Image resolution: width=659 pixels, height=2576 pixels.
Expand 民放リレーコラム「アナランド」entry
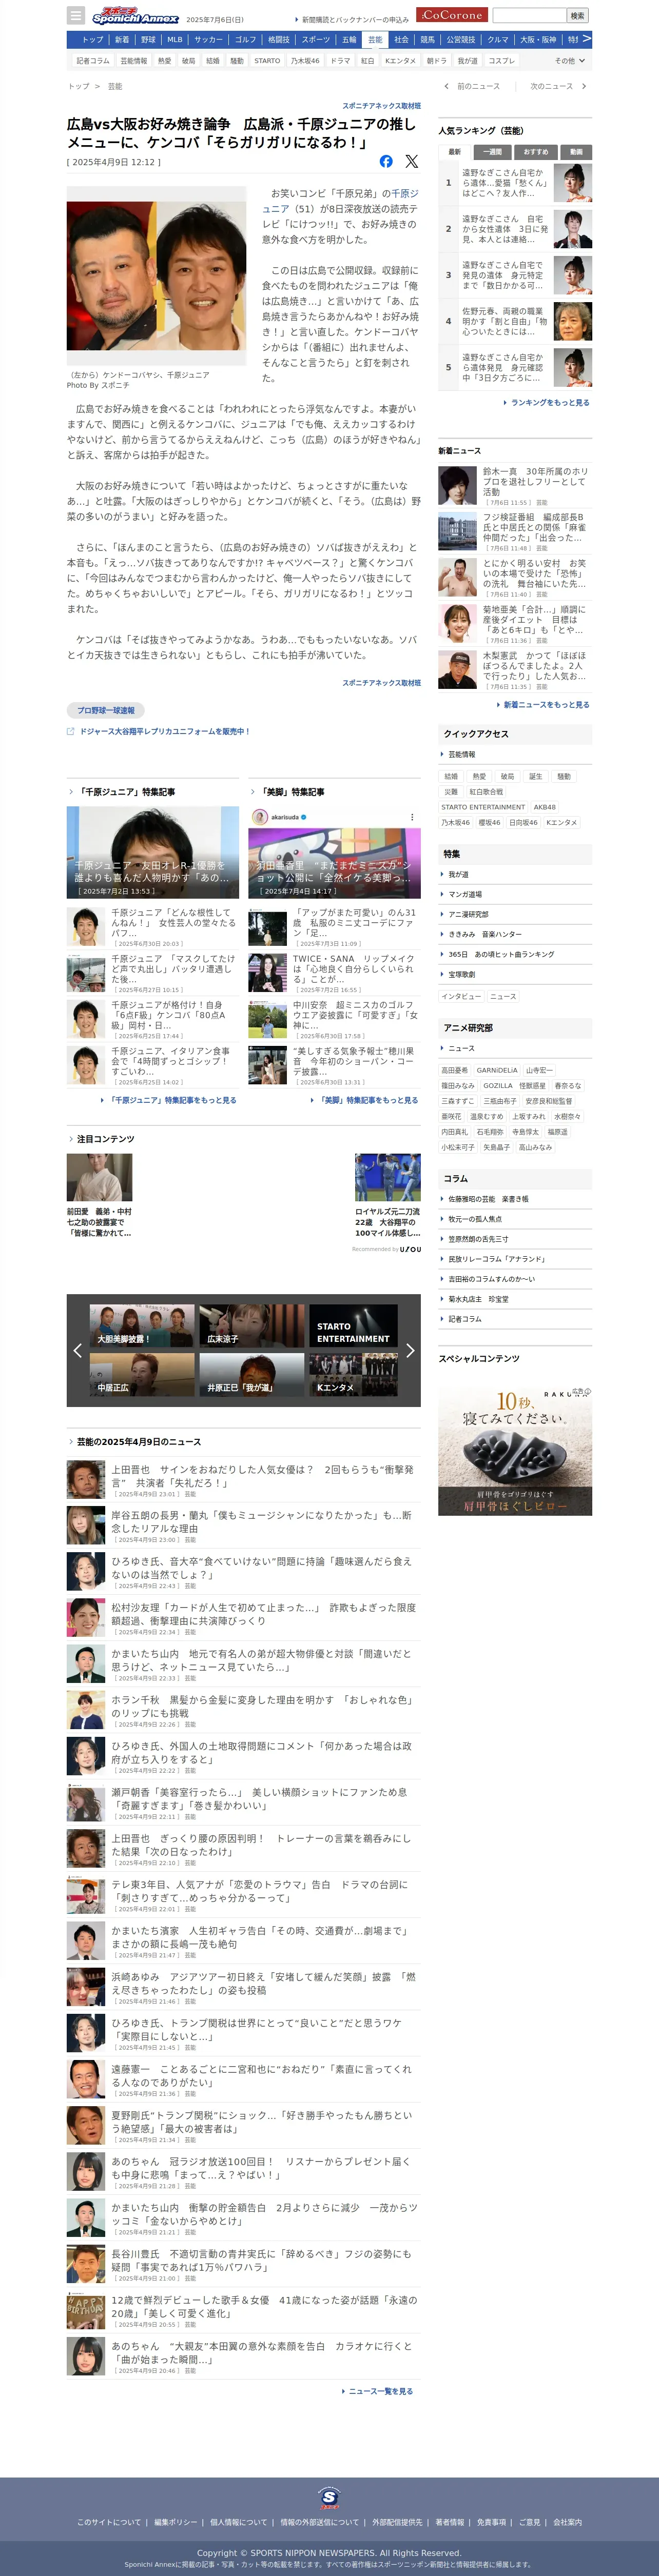pos(515,1259)
